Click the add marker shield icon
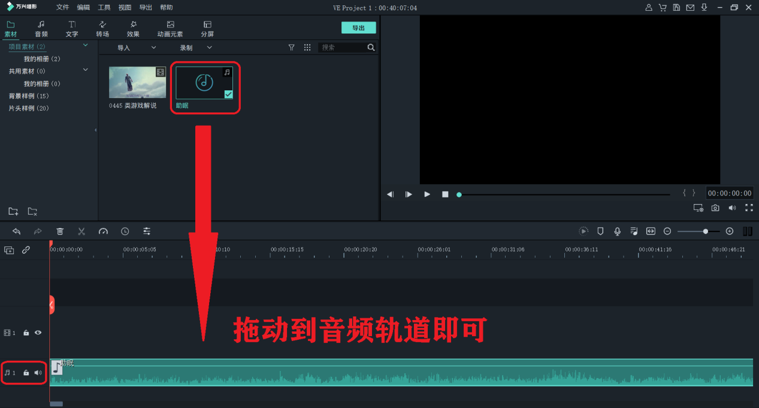 tap(600, 232)
